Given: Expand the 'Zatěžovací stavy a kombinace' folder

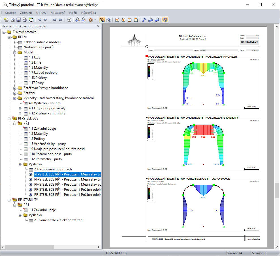Looking at the screenshot, I should (15, 88).
